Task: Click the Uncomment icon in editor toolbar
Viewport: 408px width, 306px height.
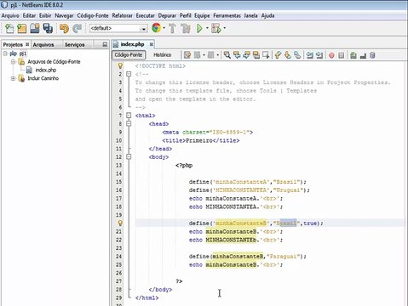Action: pos(363,55)
